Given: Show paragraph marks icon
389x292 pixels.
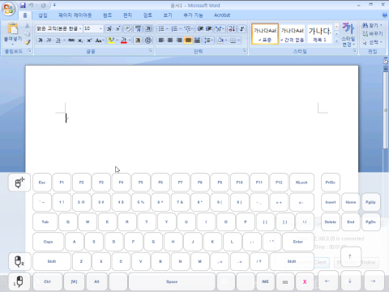Looking at the screenshot, I should click(242, 28).
